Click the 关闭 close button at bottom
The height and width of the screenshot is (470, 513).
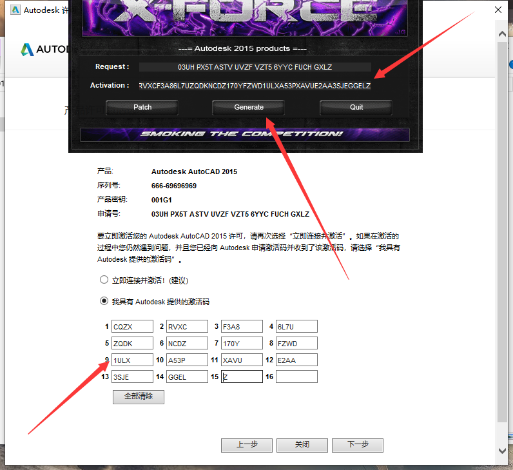[x=302, y=445]
